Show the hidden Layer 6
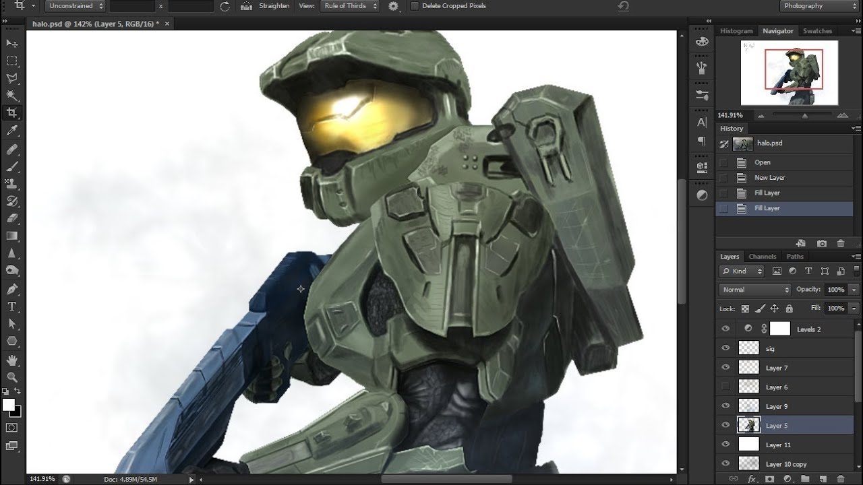 pyautogui.click(x=725, y=387)
